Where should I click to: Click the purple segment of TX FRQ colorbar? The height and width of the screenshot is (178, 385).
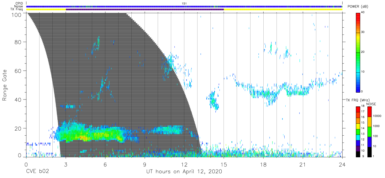pos(358,148)
